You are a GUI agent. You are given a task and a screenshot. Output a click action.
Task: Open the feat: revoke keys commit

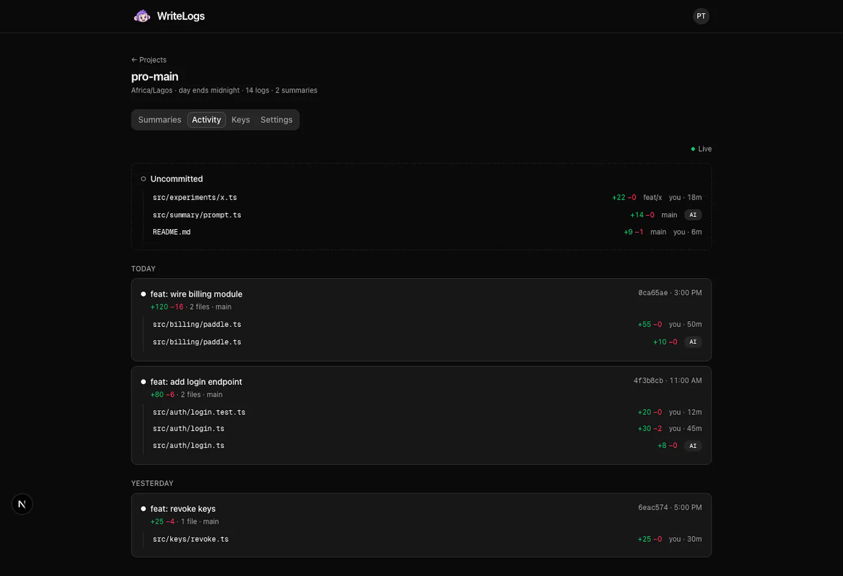[183, 509]
